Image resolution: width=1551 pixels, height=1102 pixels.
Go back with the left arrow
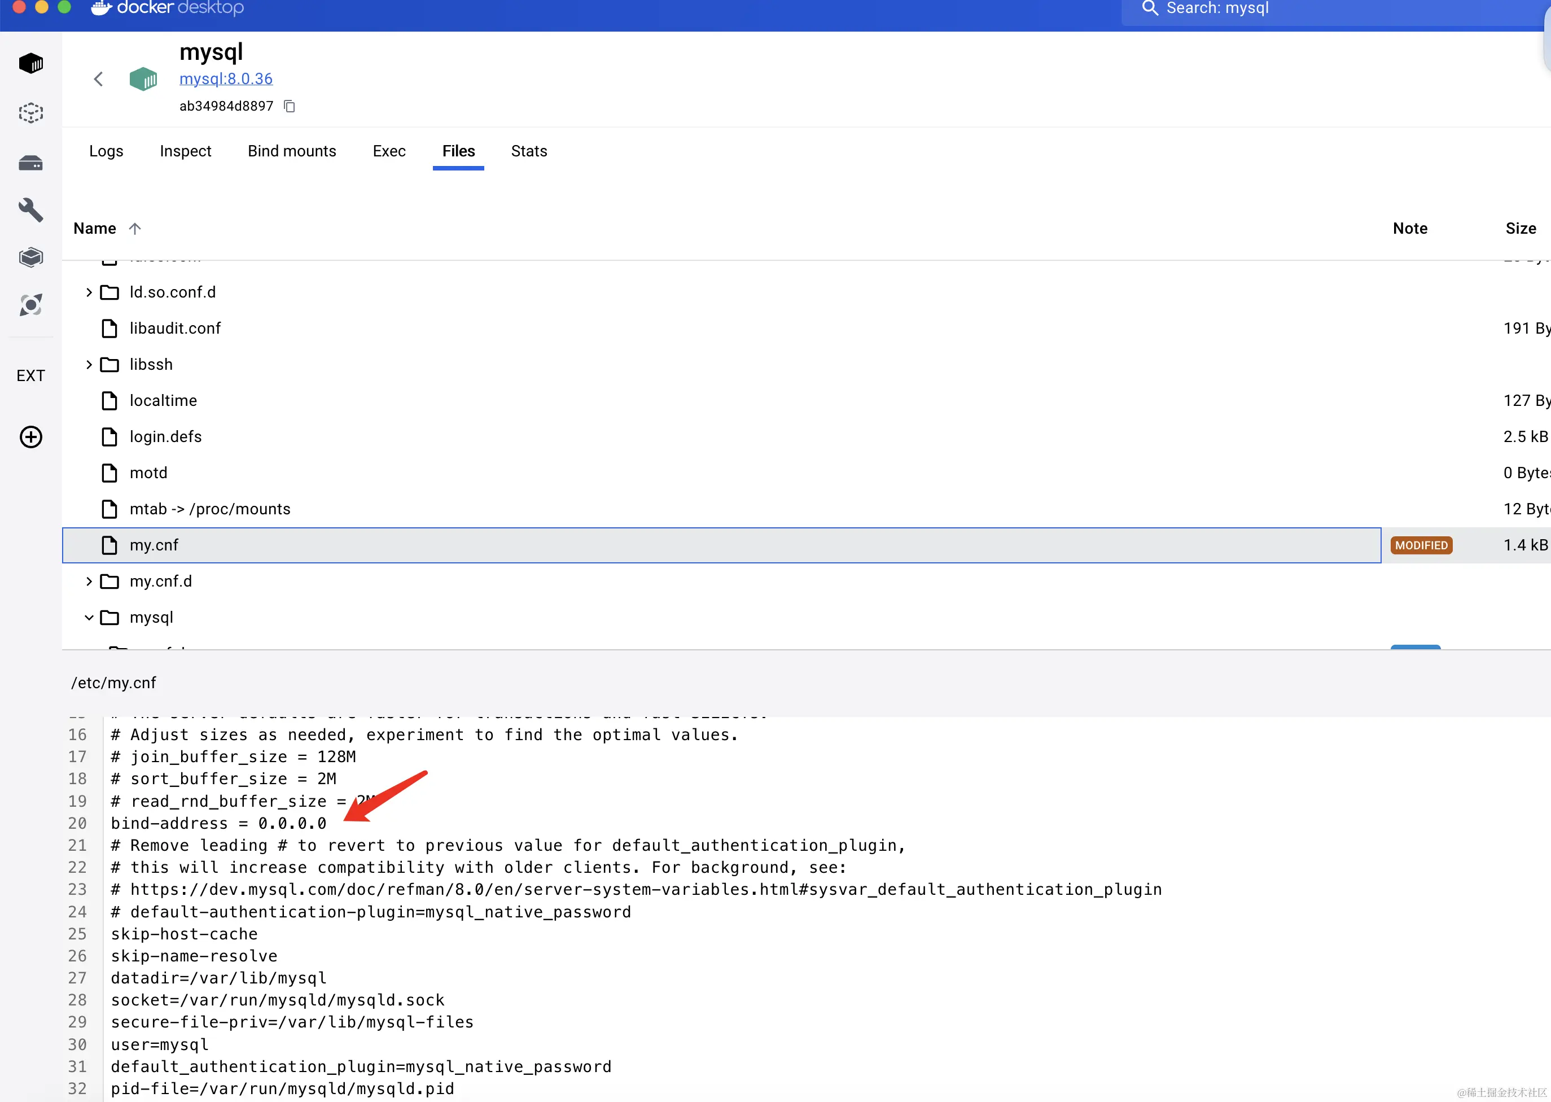tap(98, 80)
